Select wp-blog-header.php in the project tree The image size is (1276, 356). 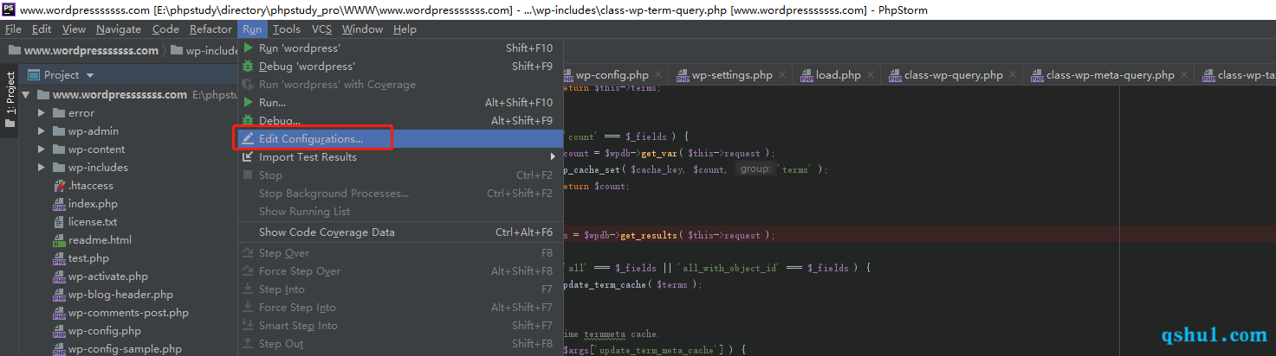[120, 295]
